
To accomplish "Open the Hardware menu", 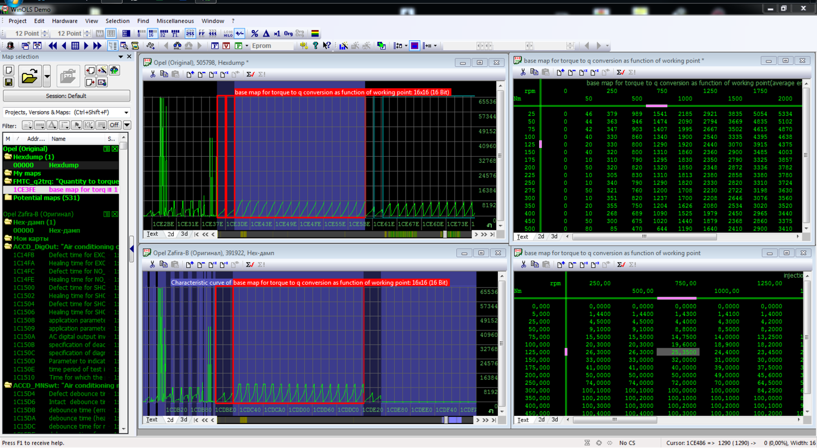I will tap(65, 21).
